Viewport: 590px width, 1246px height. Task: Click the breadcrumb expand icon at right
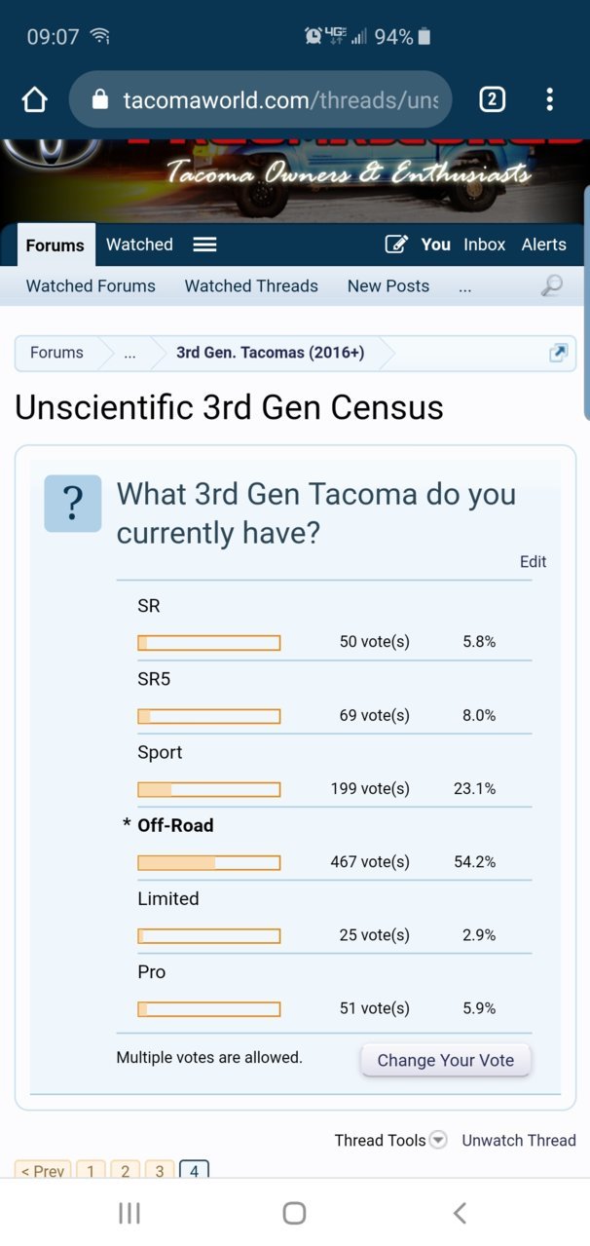(558, 353)
